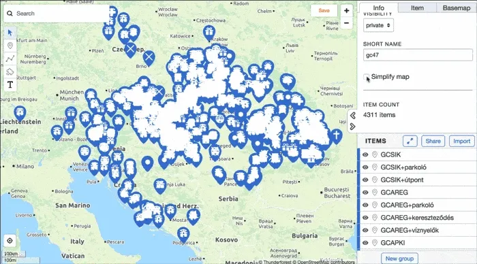Hide the GCAPKI group
This screenshot has height=264, width=477.
(x=365, y=243)
